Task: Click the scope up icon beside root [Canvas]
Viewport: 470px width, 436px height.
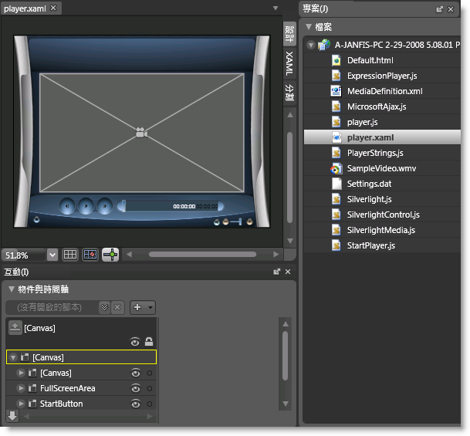Action: (15, 327)
